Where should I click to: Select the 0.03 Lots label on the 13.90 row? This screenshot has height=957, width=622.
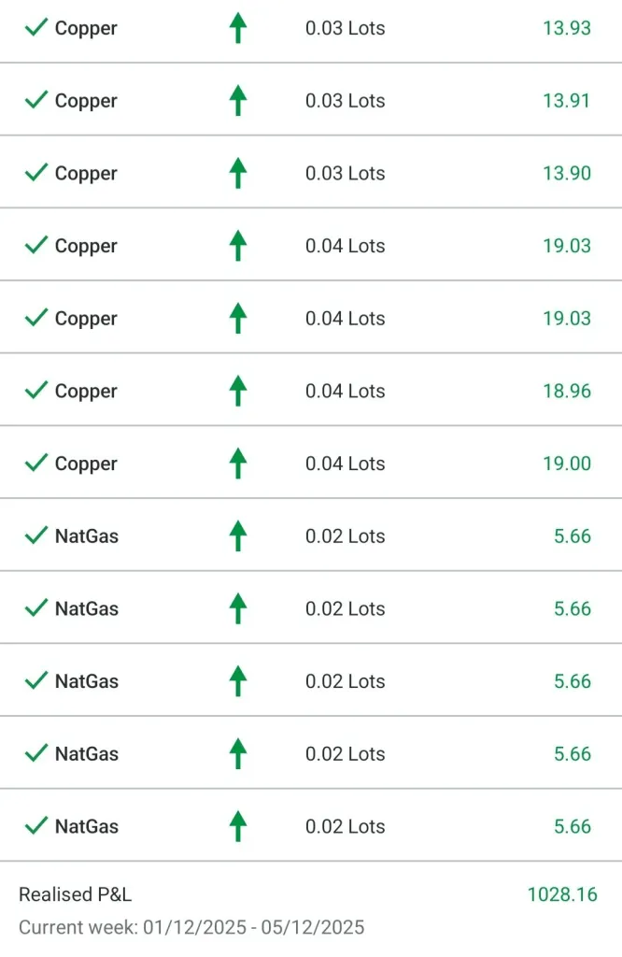coord(345,174)
